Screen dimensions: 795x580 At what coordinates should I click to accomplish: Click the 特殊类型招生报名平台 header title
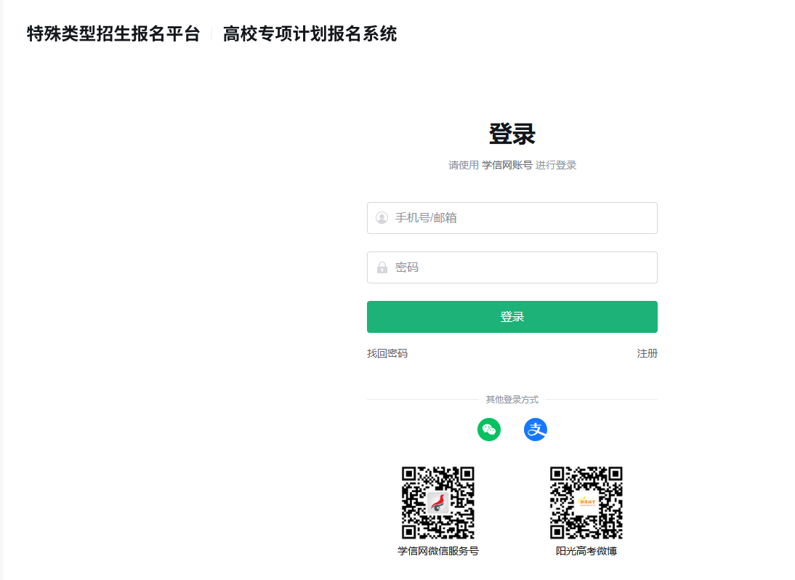pos(113,34)
